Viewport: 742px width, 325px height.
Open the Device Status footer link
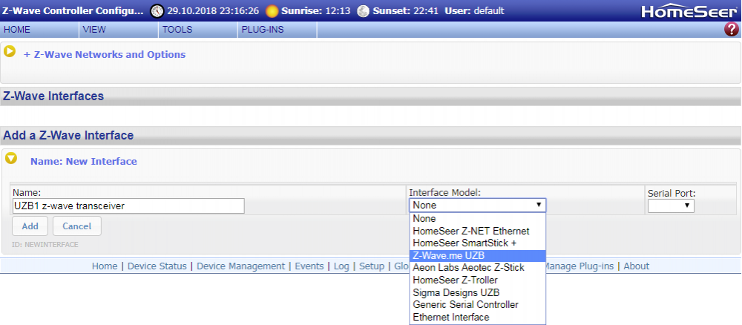pyautogui.click(x=157, y=266)
